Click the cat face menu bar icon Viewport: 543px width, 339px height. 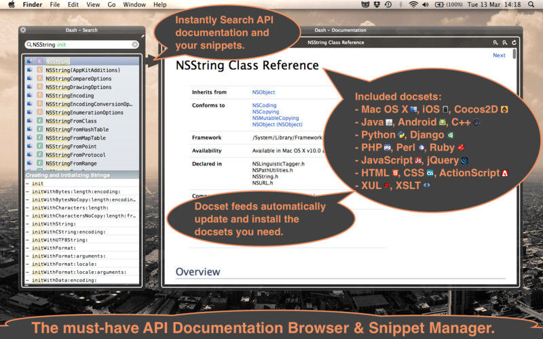(365, 5)
